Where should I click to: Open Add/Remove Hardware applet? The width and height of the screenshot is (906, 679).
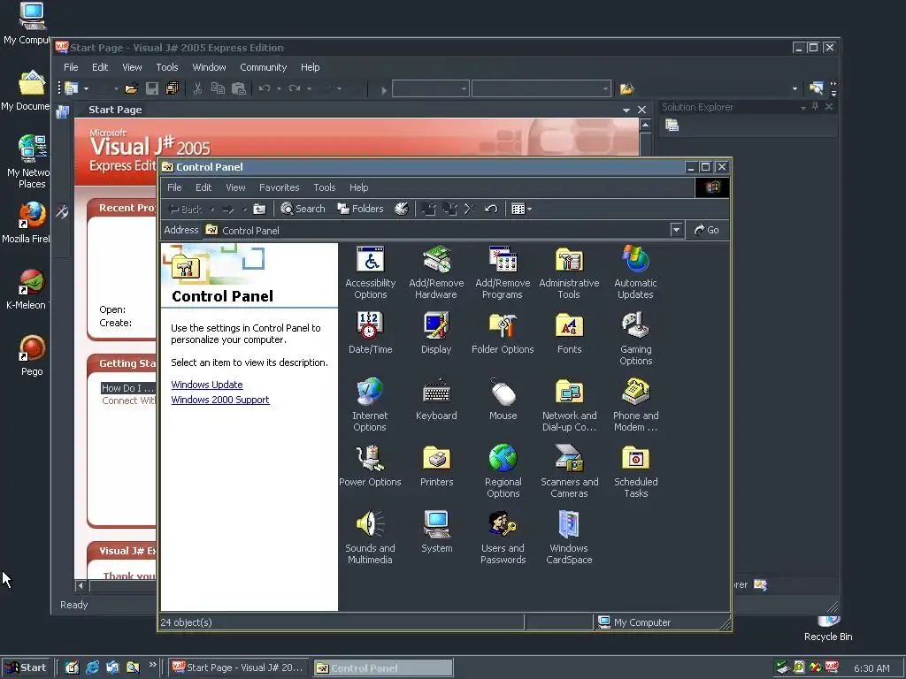pyautogui.click(x=436, y=272)
